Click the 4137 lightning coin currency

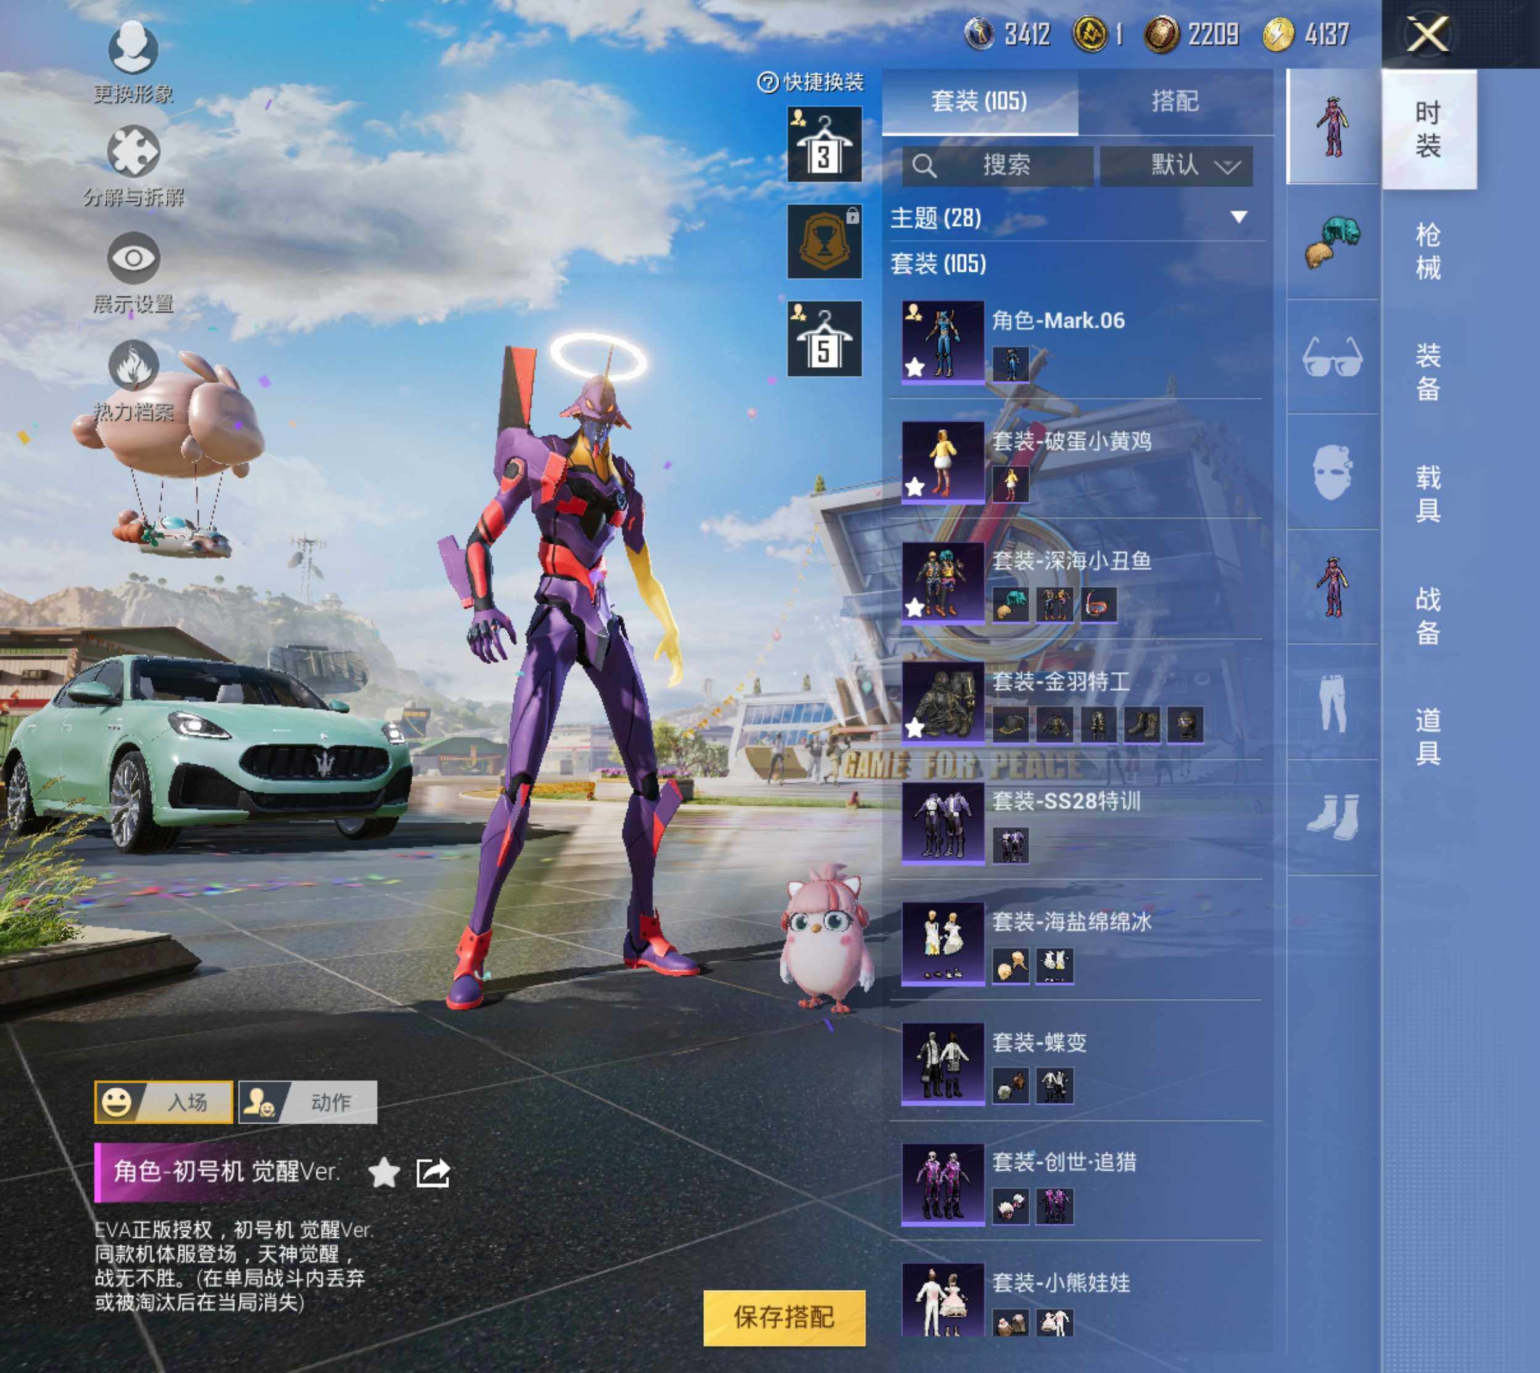tap(1278, 34)
